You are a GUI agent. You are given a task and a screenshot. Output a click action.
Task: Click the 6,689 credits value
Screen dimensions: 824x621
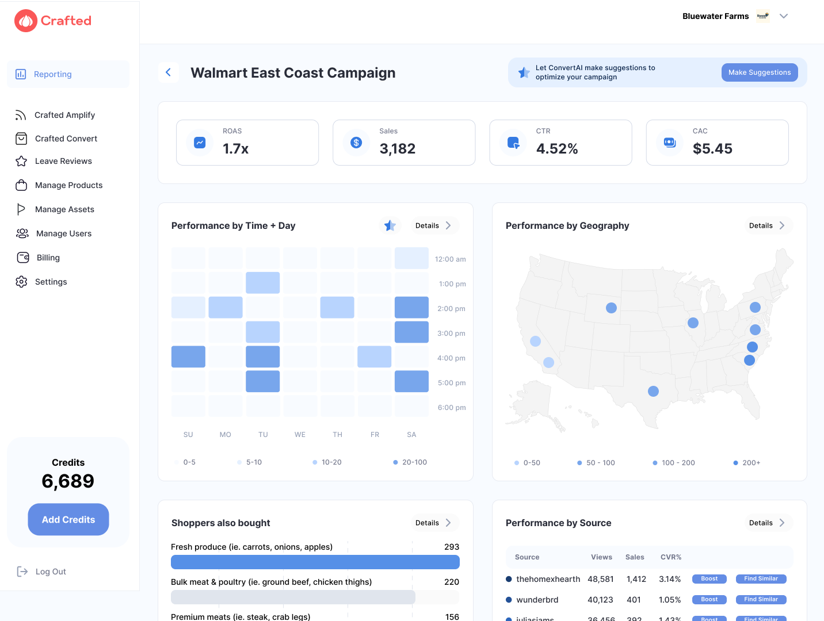click(68, 481)
